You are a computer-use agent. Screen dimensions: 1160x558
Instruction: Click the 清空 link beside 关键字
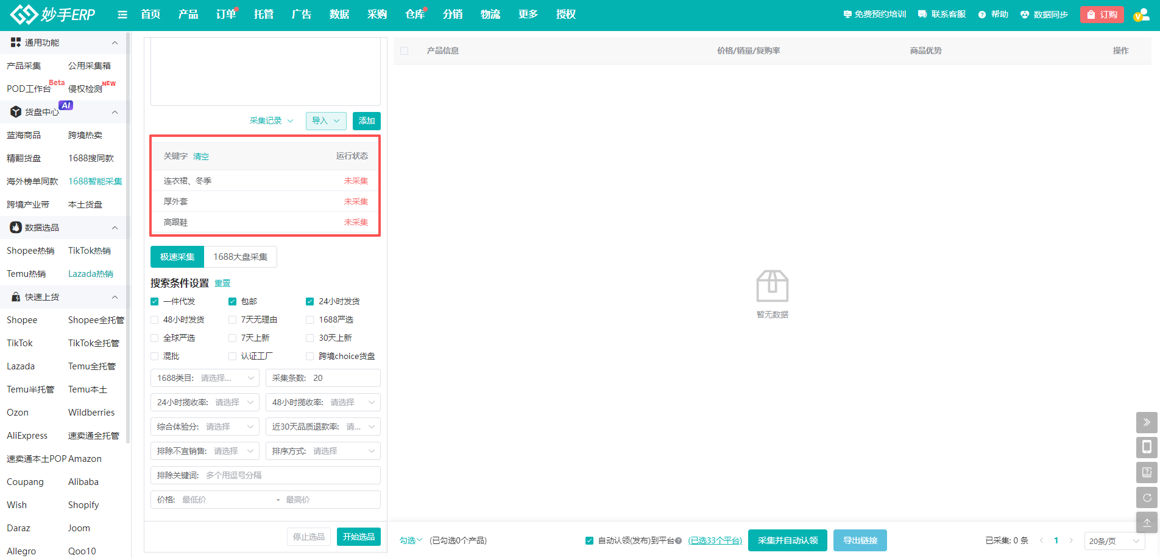[201, 157]
